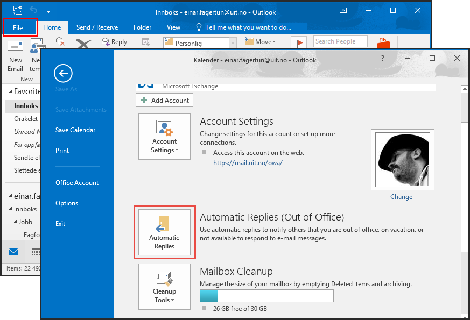Expand the Move dropdown in ribbon
The image size is (470, 320).
[262, 42]
